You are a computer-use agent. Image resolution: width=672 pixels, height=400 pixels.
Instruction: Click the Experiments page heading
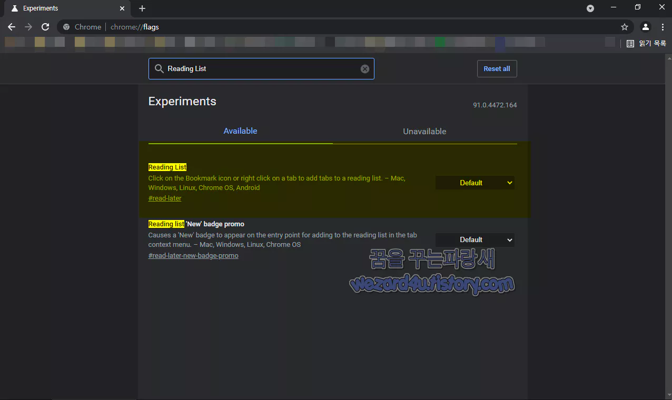(x=182, y=101)
